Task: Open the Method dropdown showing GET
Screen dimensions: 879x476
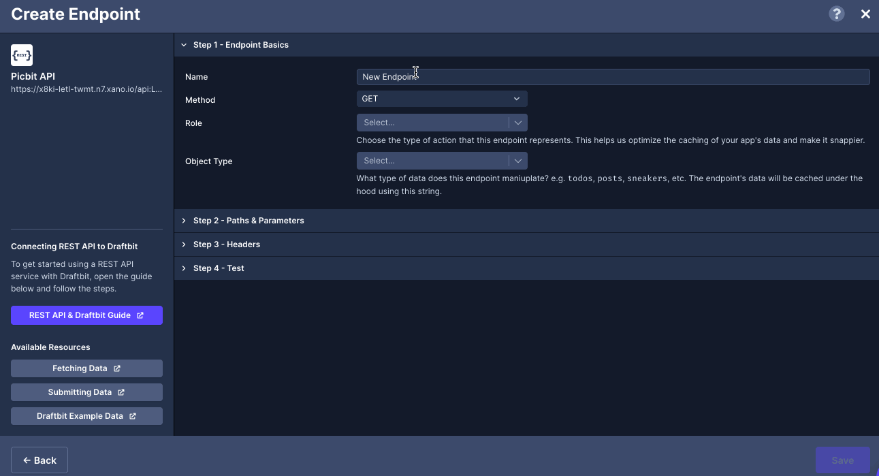Action: point(441,98)
